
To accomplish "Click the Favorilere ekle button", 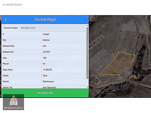I will pos(45,93).
